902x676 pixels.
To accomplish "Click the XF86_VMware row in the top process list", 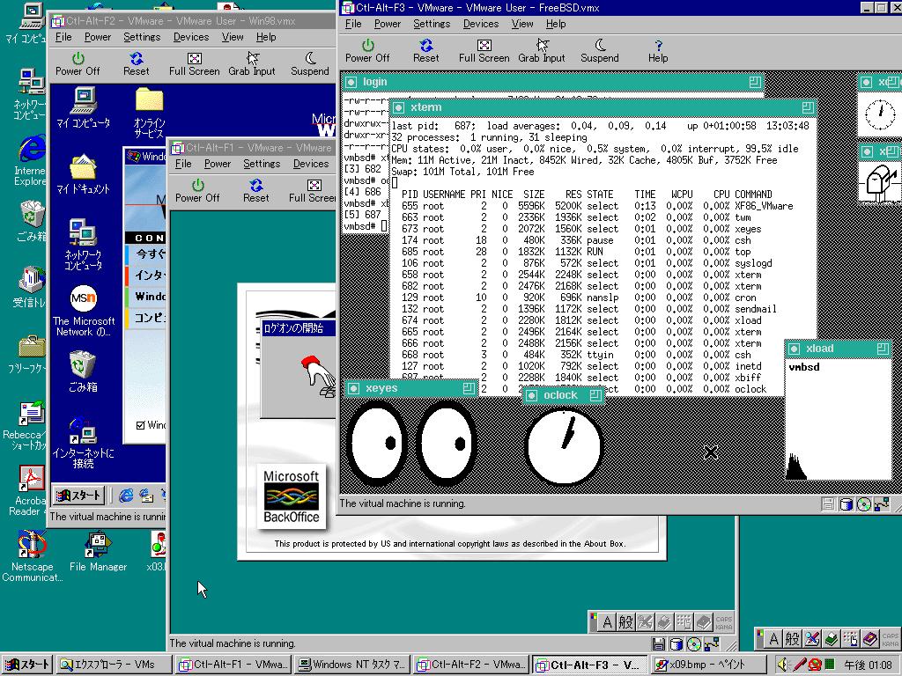I will pyautogui.click(x=597, y=206).
